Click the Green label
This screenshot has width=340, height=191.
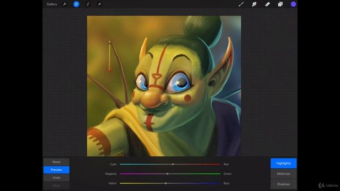coord(227,173)
